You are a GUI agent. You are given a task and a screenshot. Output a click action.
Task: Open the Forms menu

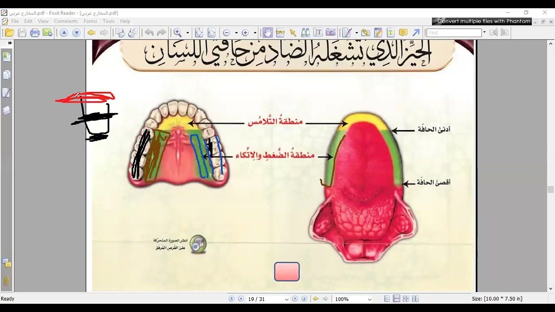click(x=90, y=21)
